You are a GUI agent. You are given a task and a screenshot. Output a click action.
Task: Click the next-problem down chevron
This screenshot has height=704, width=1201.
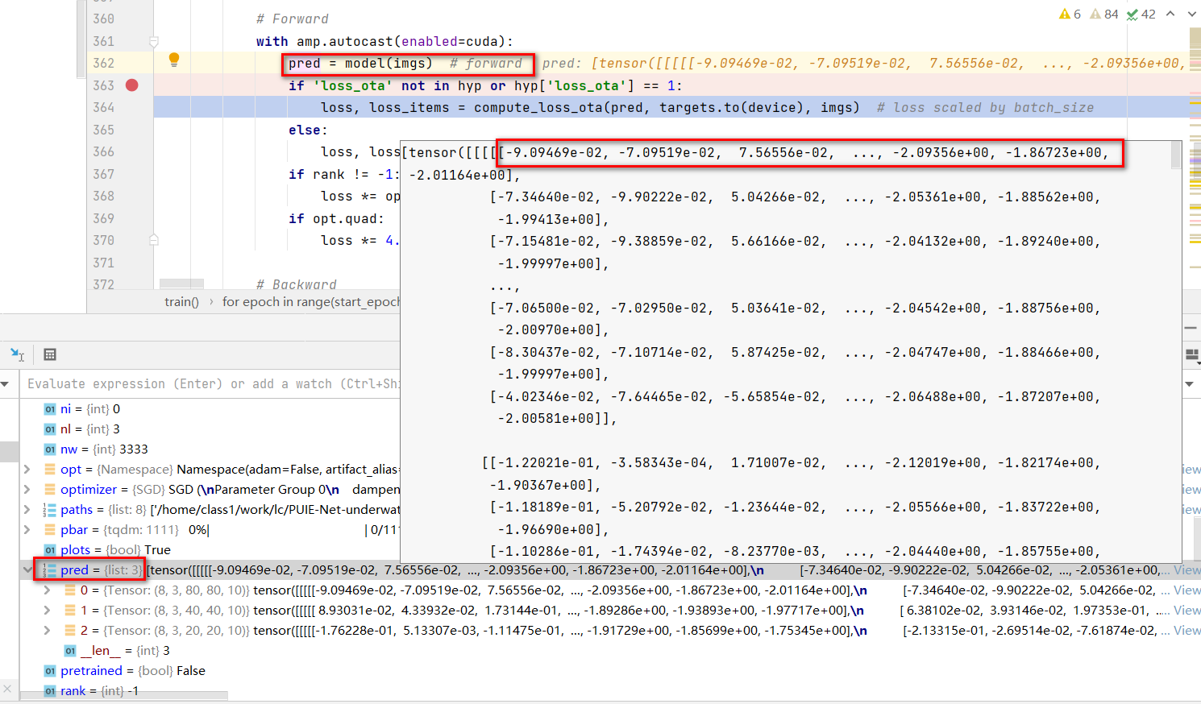point(1191,14)
